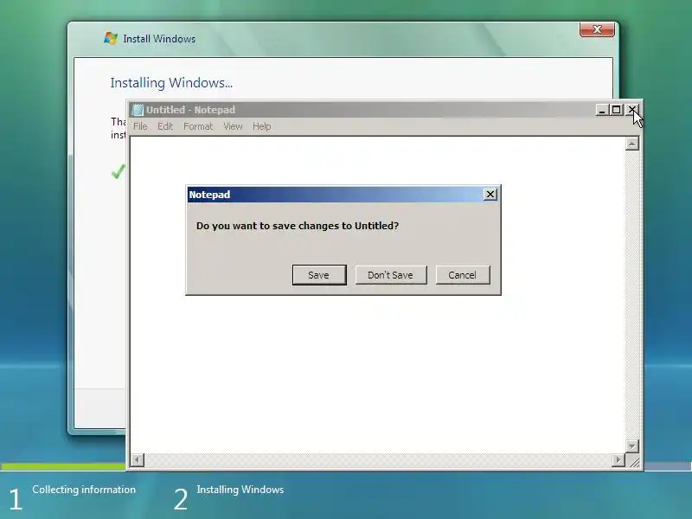Click the Windows flag icon in Install Windows
692x519 pixels.
click(x=111, y=38)
